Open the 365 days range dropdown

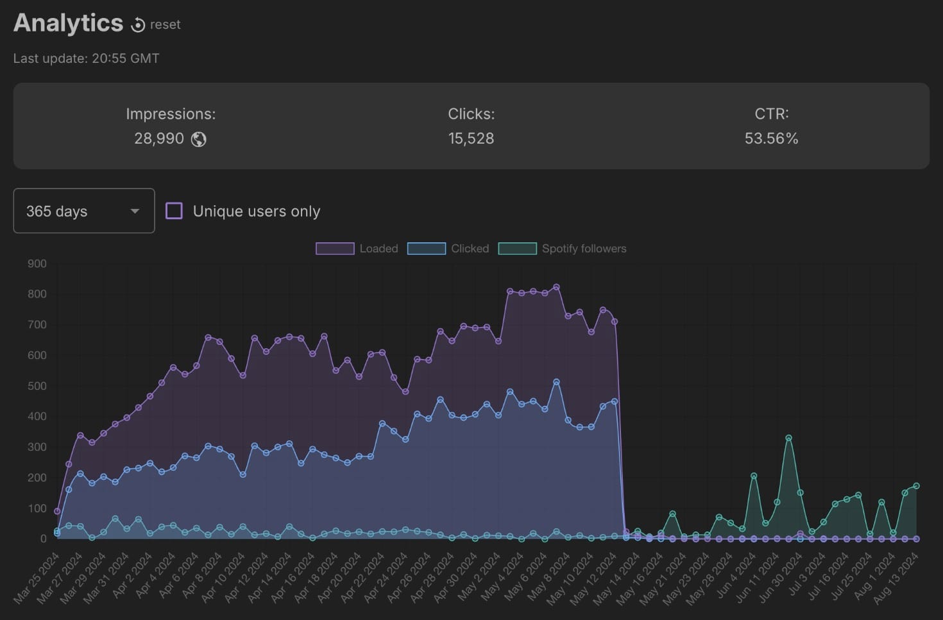83,211
